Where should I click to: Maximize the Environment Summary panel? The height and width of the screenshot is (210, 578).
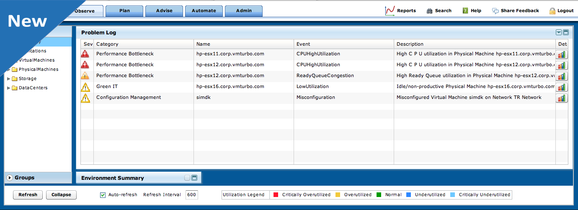(x=194, y=178)
